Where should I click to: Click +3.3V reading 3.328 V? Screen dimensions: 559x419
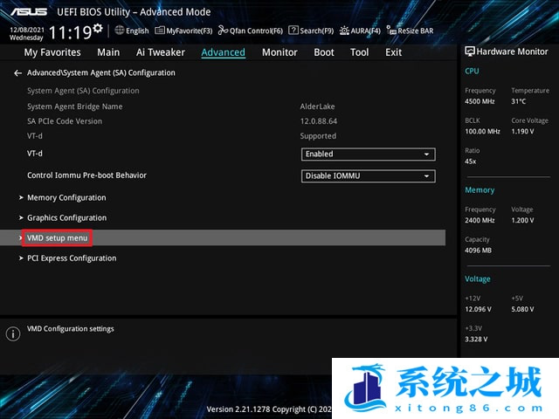(x=476, y=340)
